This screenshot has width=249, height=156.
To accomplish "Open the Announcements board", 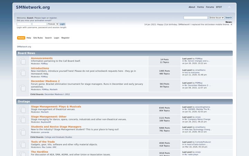I will pyautogui.click(x=42, y=58).
